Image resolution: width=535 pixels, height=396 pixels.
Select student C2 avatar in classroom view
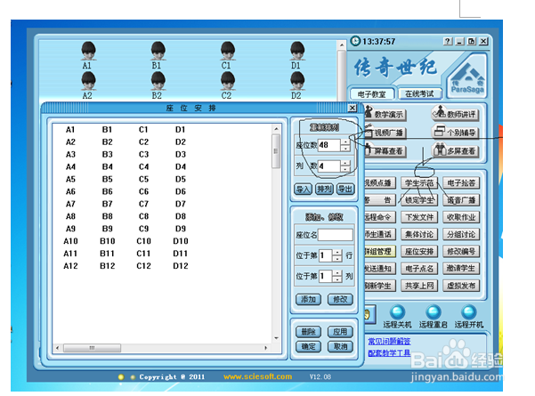pyautogui.click(x=228, y=81)
